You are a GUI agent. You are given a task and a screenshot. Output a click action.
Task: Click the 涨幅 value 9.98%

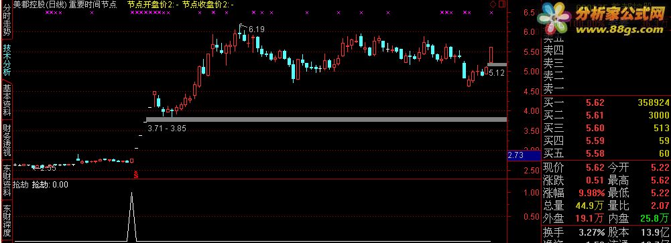pos(592,193)
